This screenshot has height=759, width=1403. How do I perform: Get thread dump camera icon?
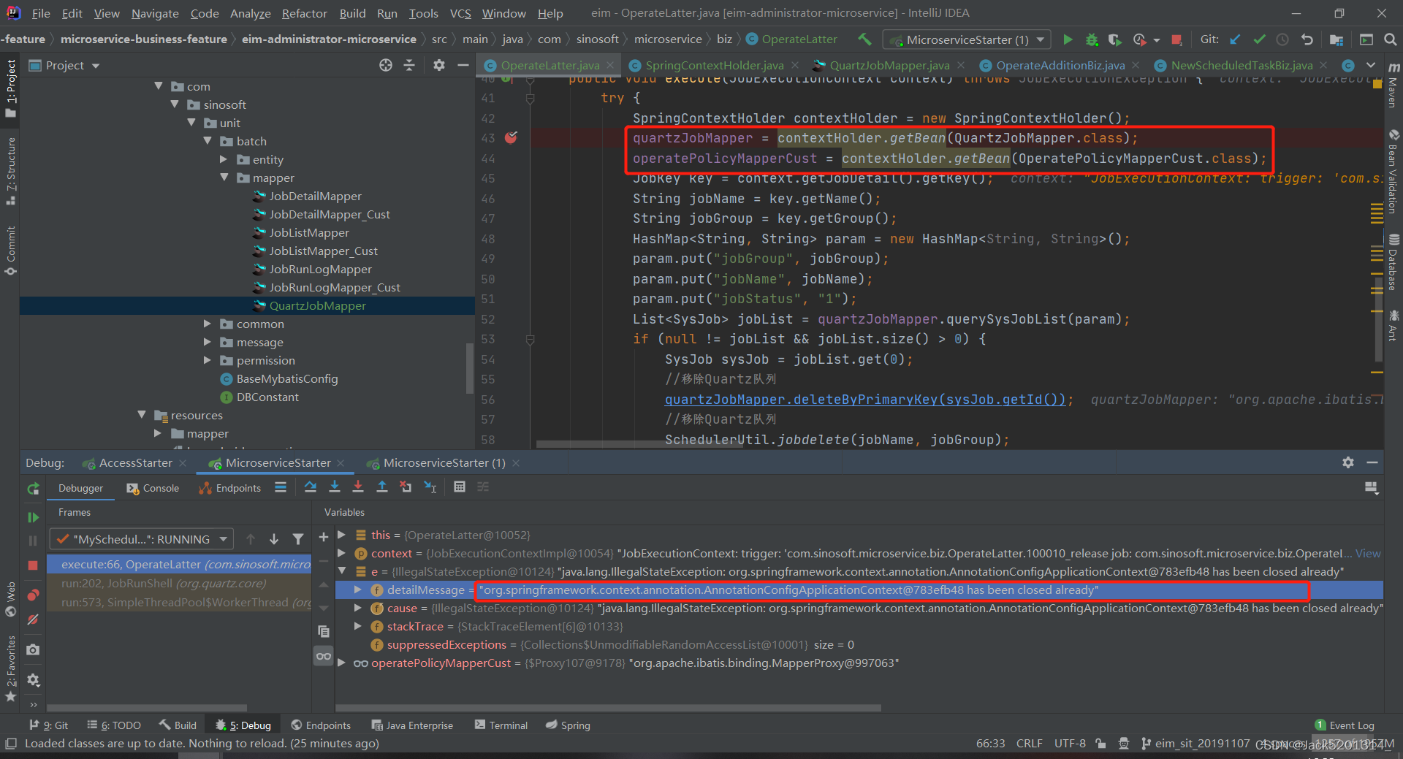point(33,649)
